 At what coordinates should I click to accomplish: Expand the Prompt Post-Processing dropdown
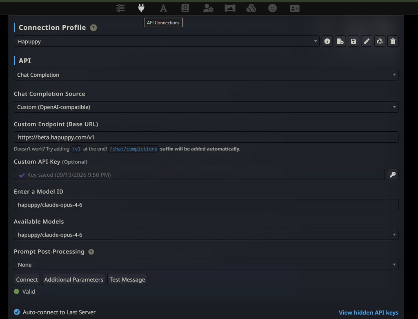[x=206, y=265]
